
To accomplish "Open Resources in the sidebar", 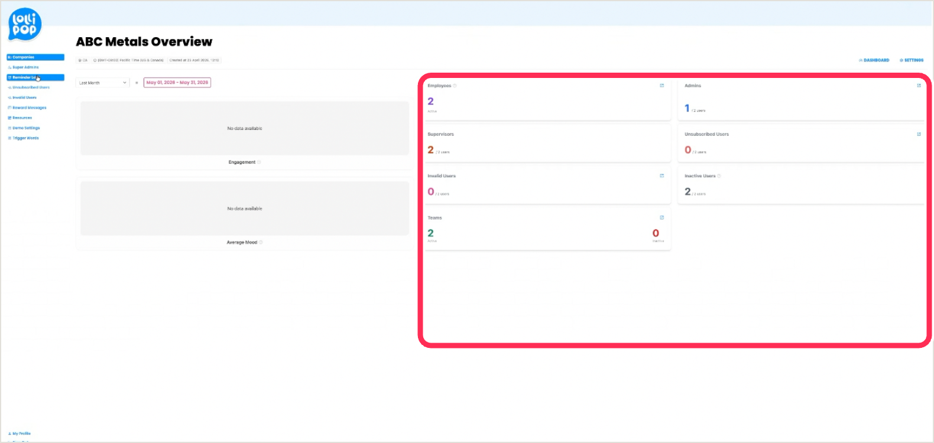I will [x=20, y=118].
